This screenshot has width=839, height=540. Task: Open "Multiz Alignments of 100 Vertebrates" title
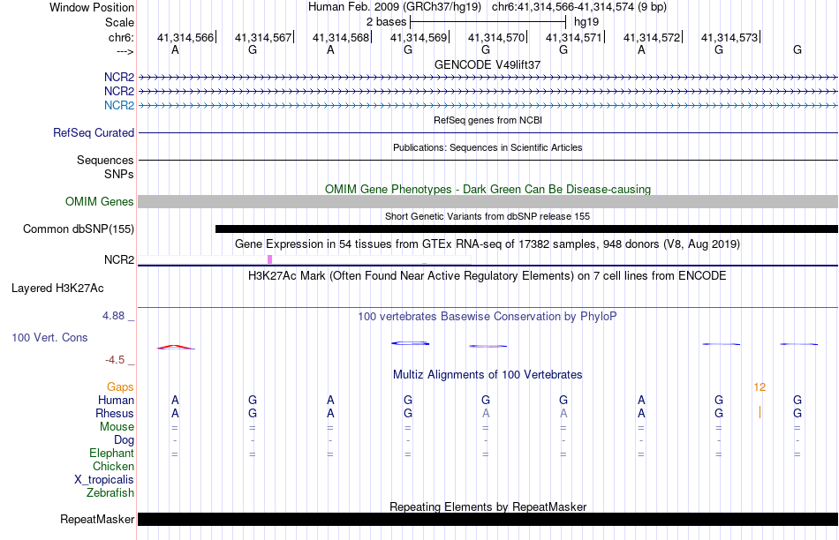click(x=488, y=375)
